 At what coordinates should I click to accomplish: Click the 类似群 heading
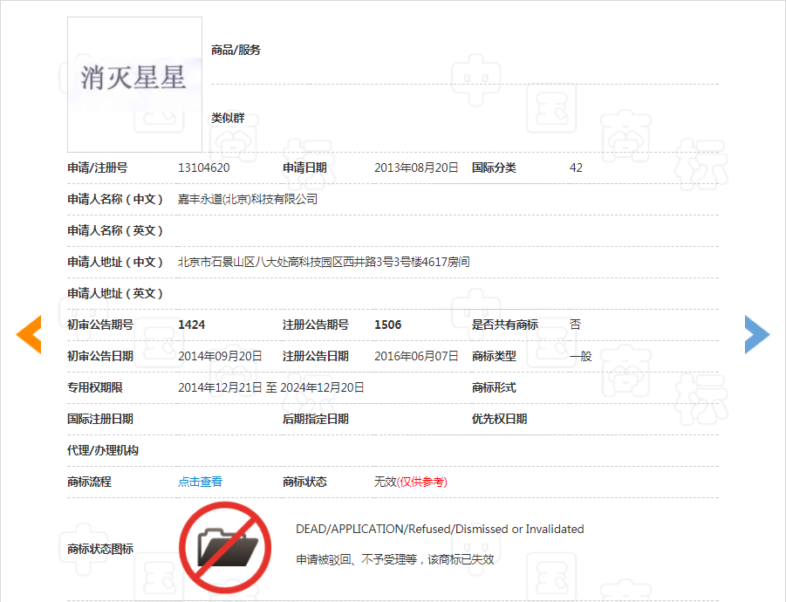(x=228, y=118)
